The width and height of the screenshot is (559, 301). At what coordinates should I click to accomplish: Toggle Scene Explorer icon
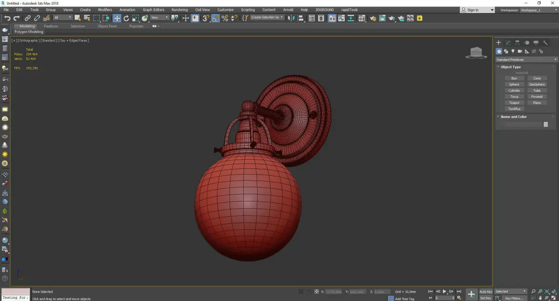(312, 18)
